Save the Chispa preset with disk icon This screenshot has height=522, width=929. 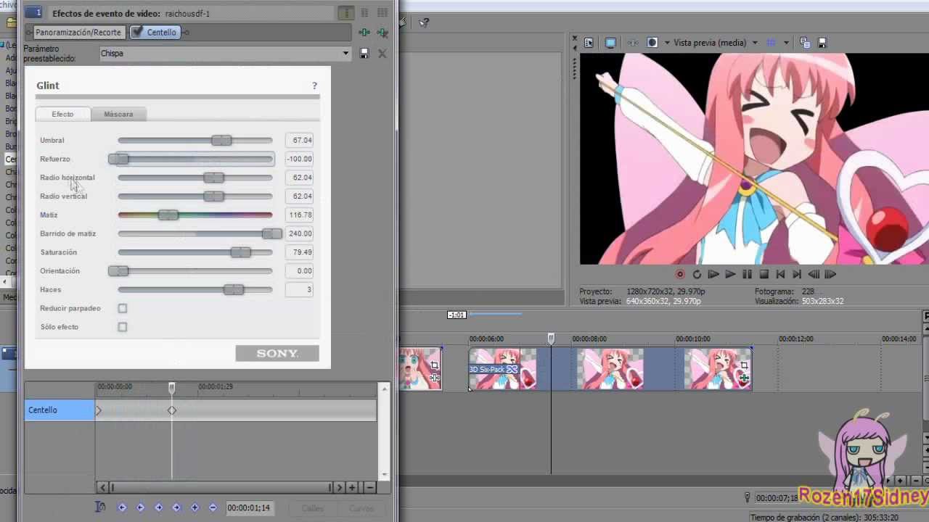click(364, 53)
